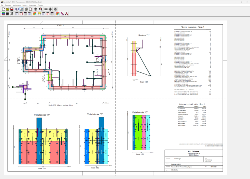Delete selection with trash can icon
Image resolution: width=250 pixels, height=179 pixels.
tap(35, 9)
